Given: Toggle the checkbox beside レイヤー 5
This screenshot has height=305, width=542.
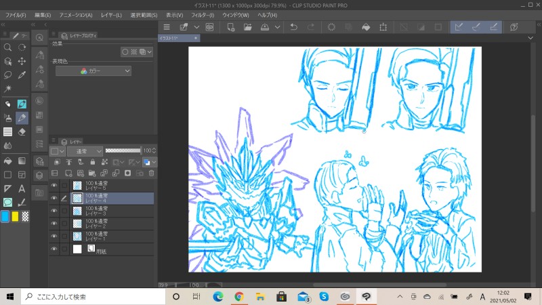Looking at the screenshot, I should pos(64,186).
